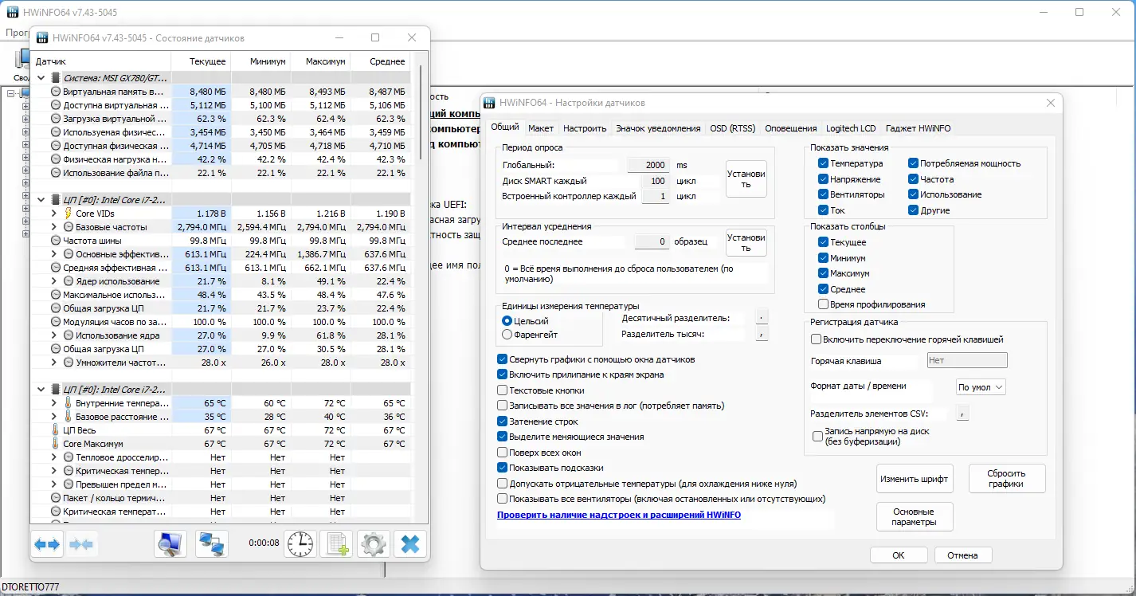This screenshot has width=1136, height=596.
Task: Expand the Основные эффектив… row
Action: click(x=53, y=254)
